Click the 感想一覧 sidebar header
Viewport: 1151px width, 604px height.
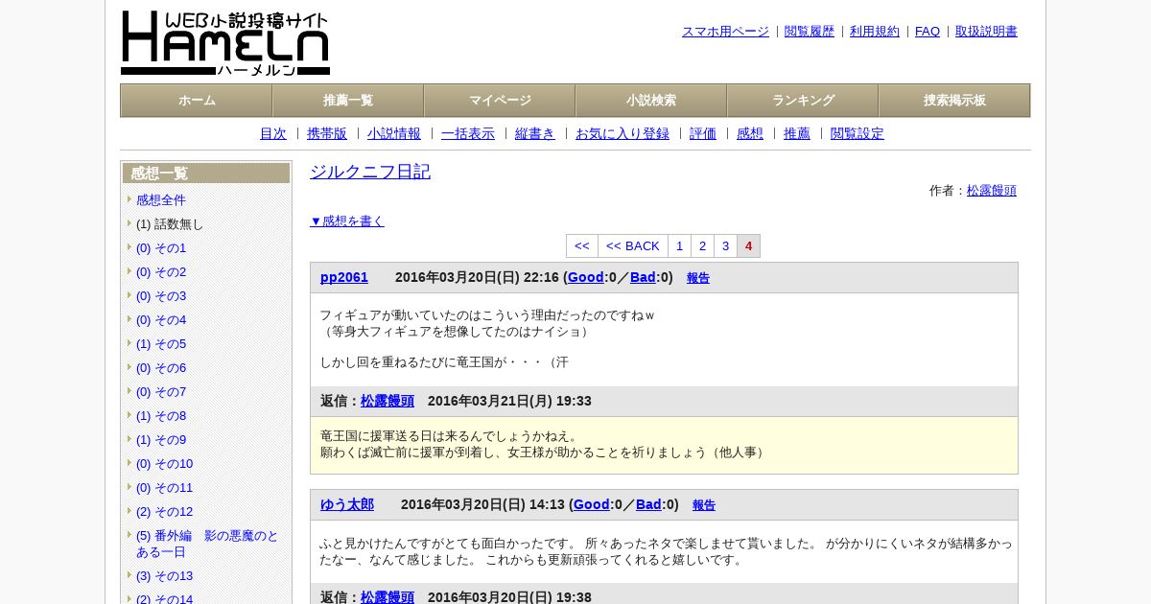coord(206,174)
